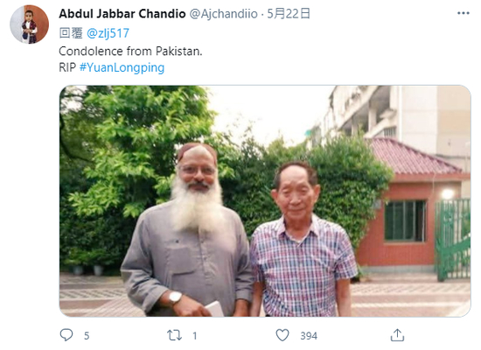481x350 pixels.
Task: View Abdul Jabbar Chandio's profile avatar
Action: 30,24
